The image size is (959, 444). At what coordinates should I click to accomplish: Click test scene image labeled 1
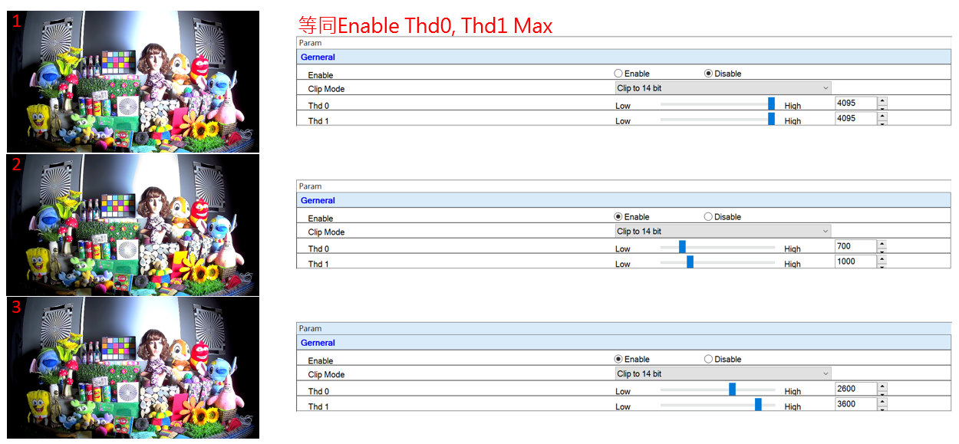pos(133,81)
